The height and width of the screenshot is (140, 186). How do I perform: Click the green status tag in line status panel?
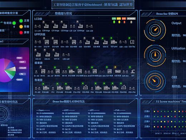tap(114, 19)
